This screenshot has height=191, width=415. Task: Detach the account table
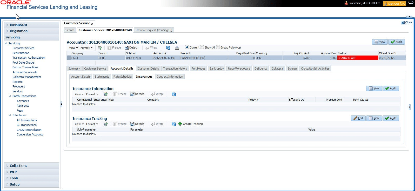click(131, 48)
